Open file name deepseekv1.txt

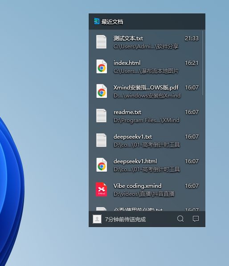point(133,137)
